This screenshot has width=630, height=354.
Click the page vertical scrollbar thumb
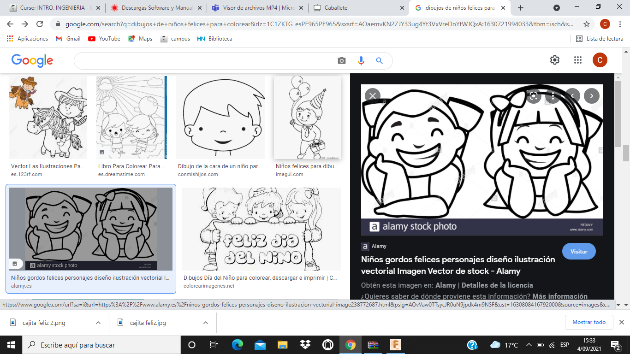pos(626,153)
